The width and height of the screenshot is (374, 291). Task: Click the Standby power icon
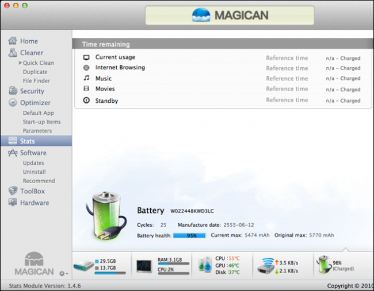click(86, 100)
